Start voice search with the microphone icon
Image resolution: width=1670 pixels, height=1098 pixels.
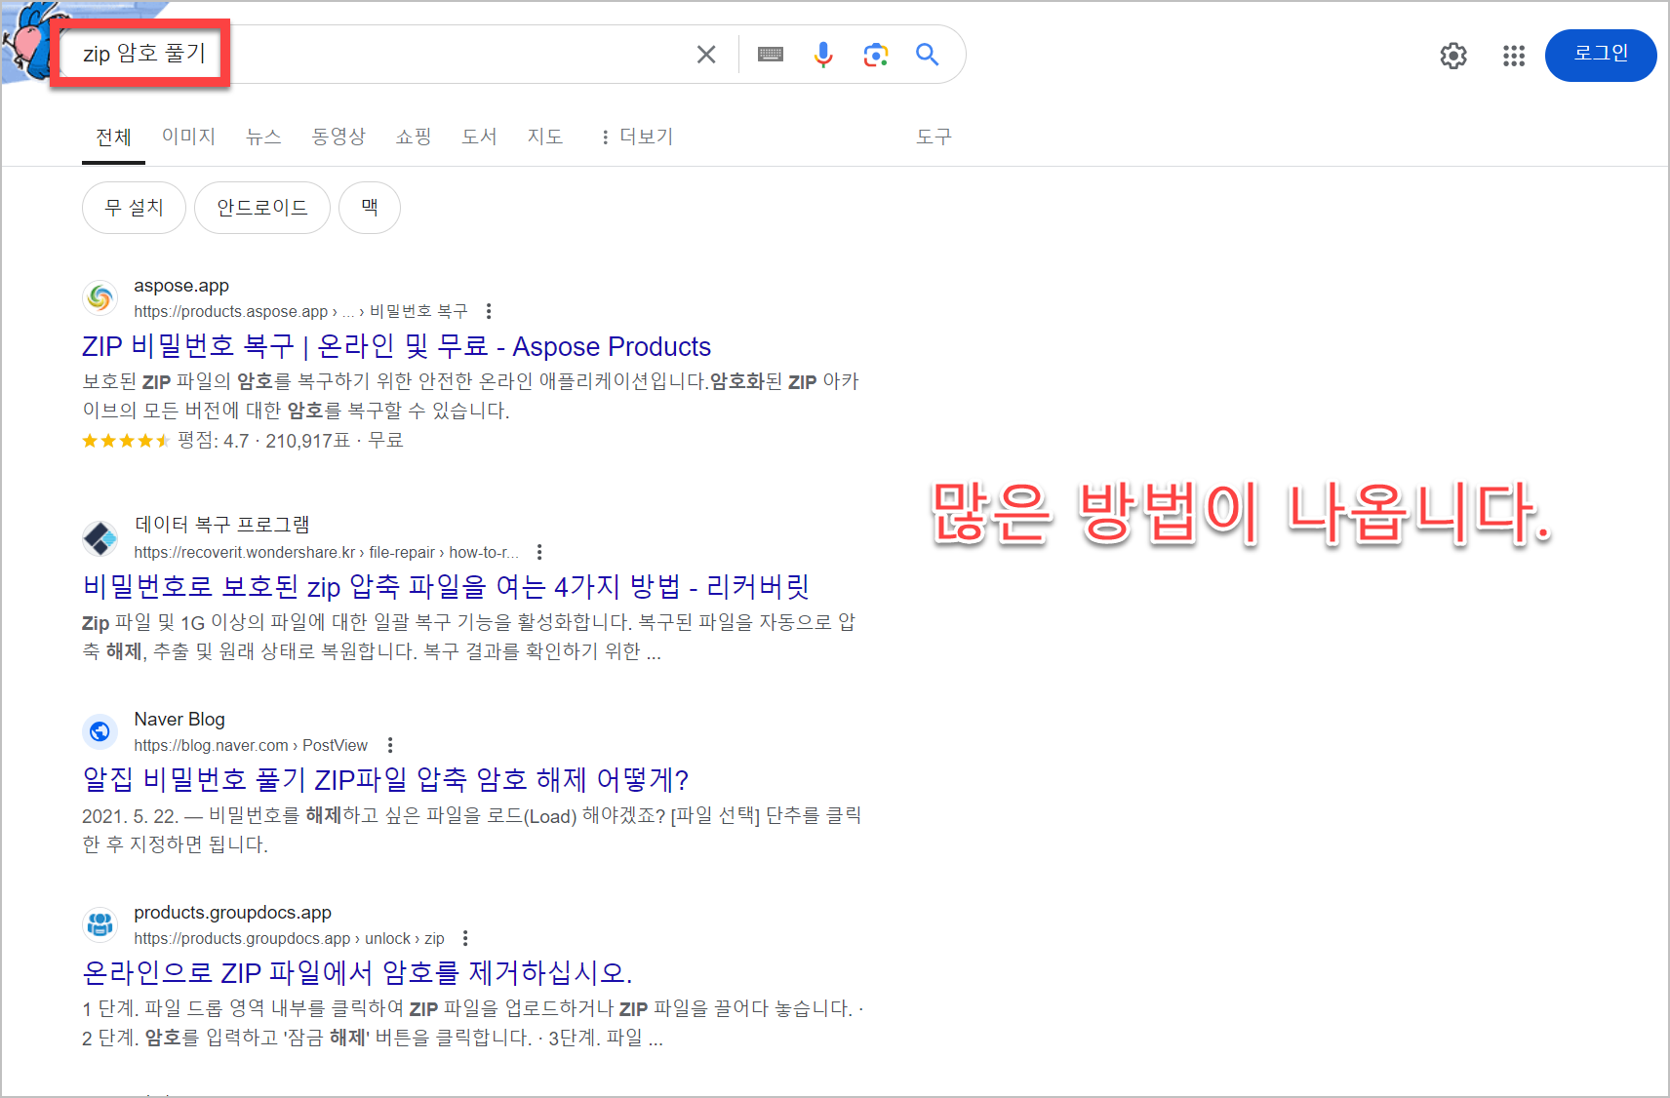tap(823, 55)
